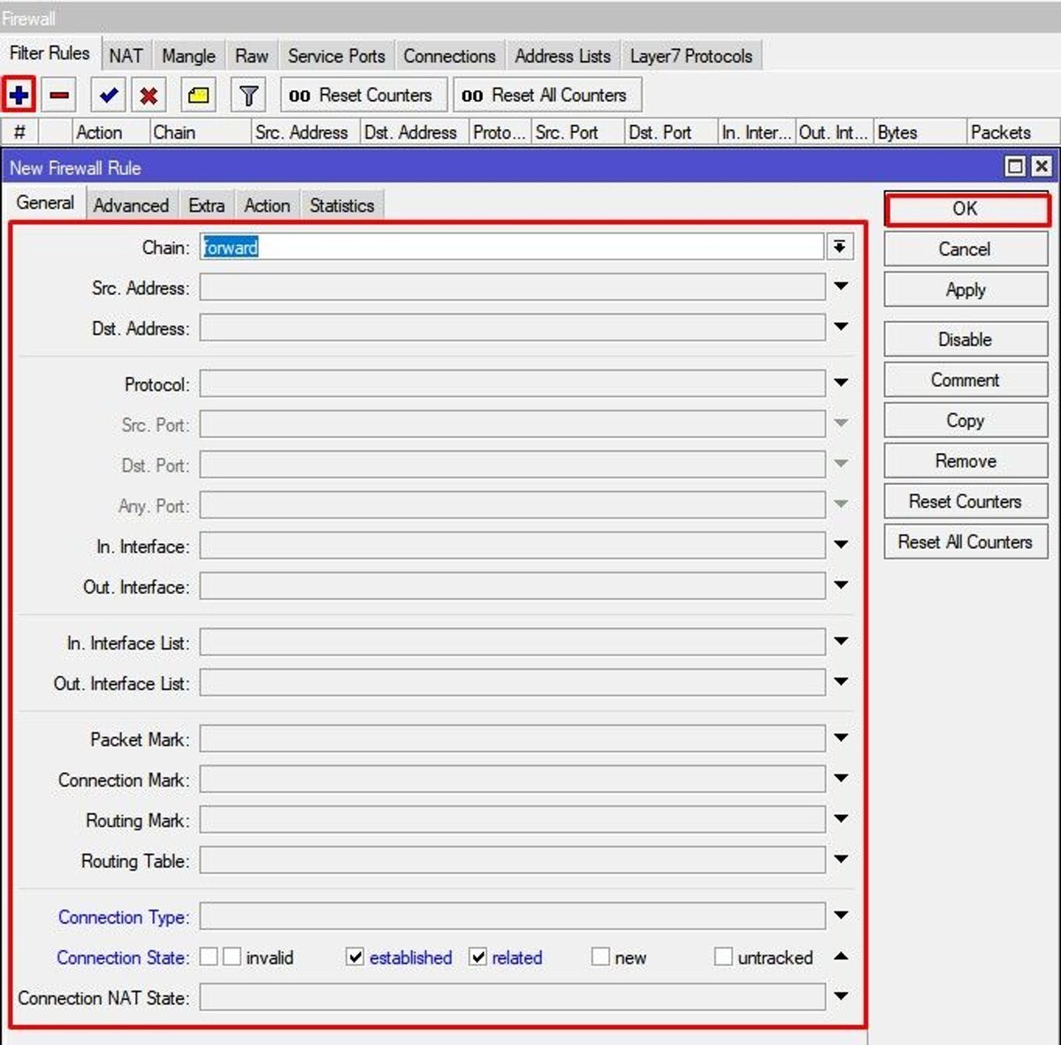Sort by the Src. Address column header

306,132
